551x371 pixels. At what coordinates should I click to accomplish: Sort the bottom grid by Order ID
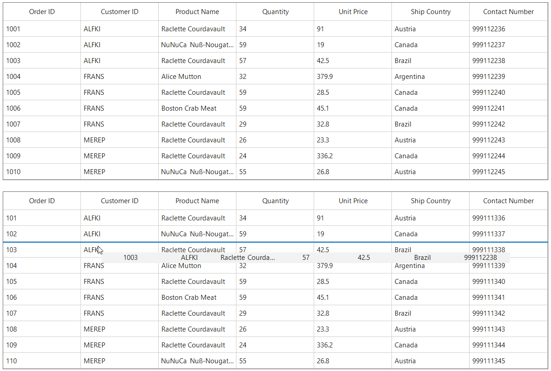point(42,201)
